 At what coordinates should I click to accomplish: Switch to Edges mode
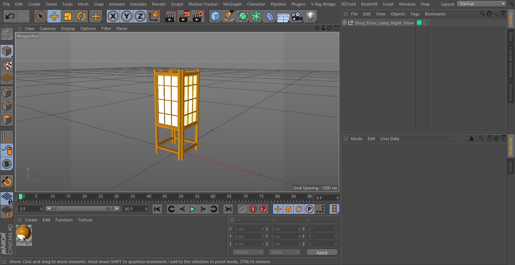pyautogui.click(x=7, y=106)
